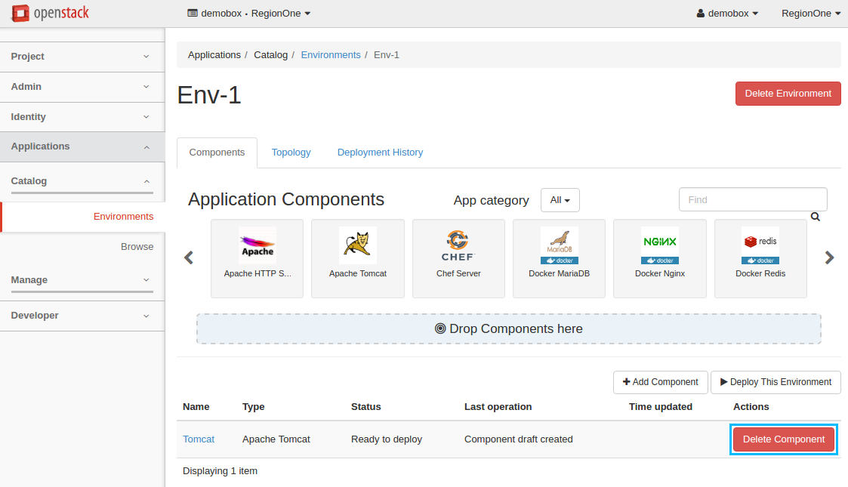848x487 pixels.
Task: Select the Docker Redis component icon
Action: pyautogui.click(x=760, y=246)
